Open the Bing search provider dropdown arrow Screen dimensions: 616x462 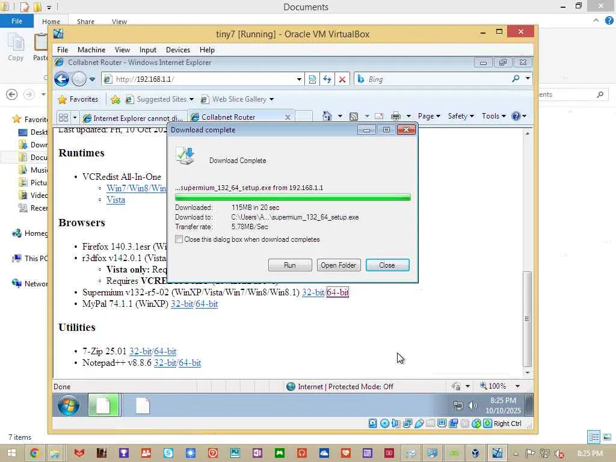(528, 79)
